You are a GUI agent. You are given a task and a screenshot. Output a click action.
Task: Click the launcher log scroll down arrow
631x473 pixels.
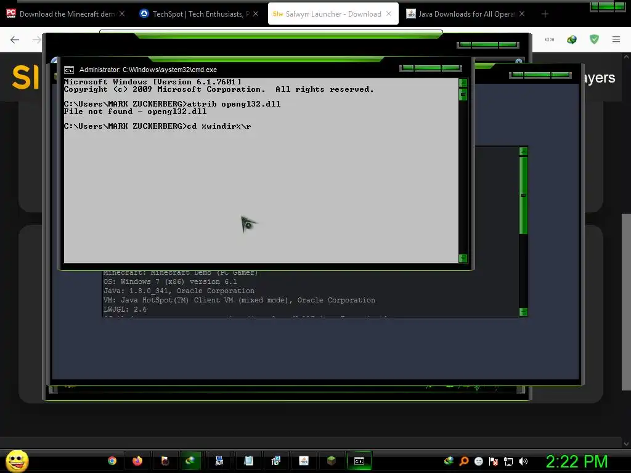(x=523, y=312)
